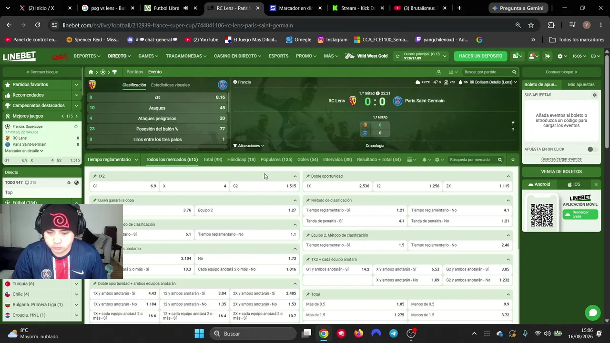Open the 16:06 time zone dropdown
Viewport: 610px width, 343px height.
(579, 56)
